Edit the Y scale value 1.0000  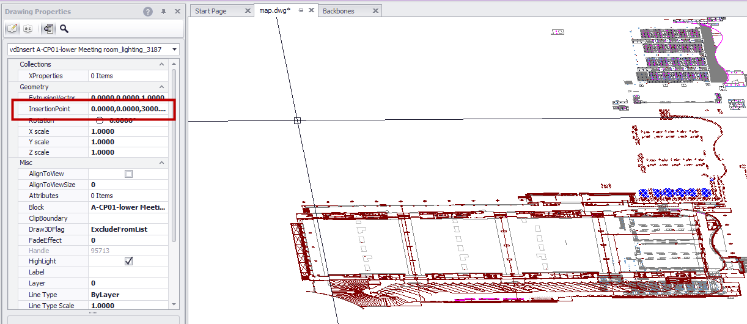(128, 142)
